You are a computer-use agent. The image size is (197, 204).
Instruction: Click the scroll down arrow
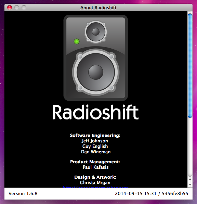[x=190, y=184]
